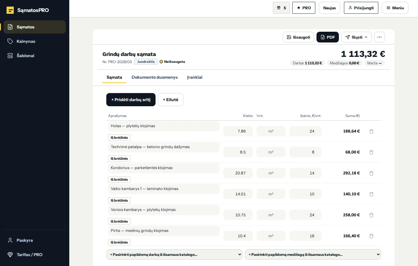
Task: Delete the Techninė patalpa betono grindų row
Action: click(x=371, y=152)
